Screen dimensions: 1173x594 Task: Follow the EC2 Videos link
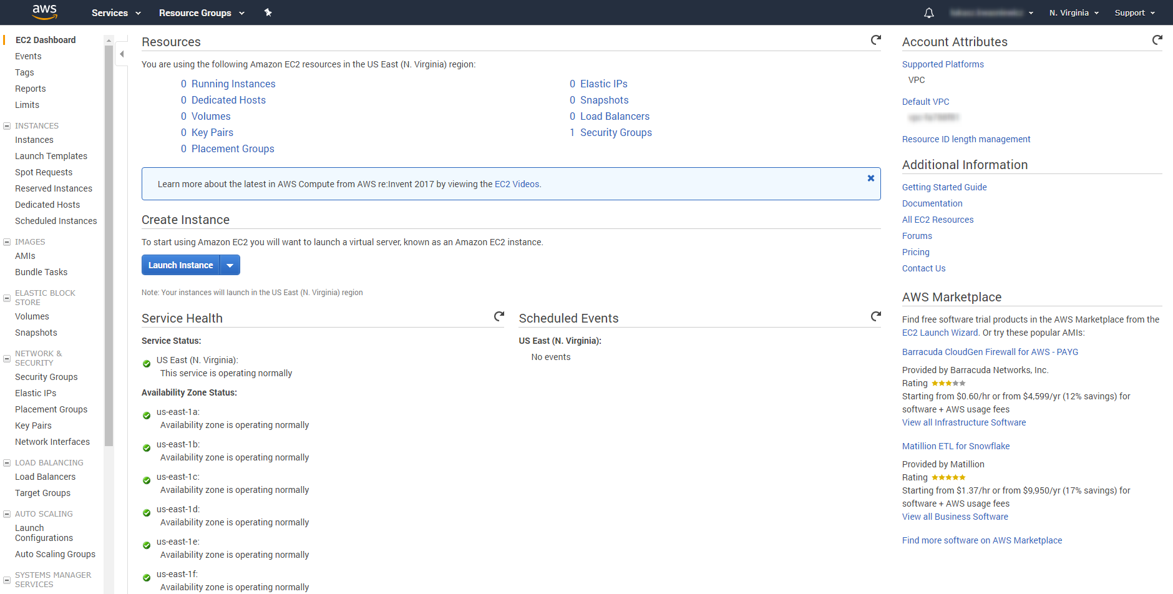pos(517,184)
